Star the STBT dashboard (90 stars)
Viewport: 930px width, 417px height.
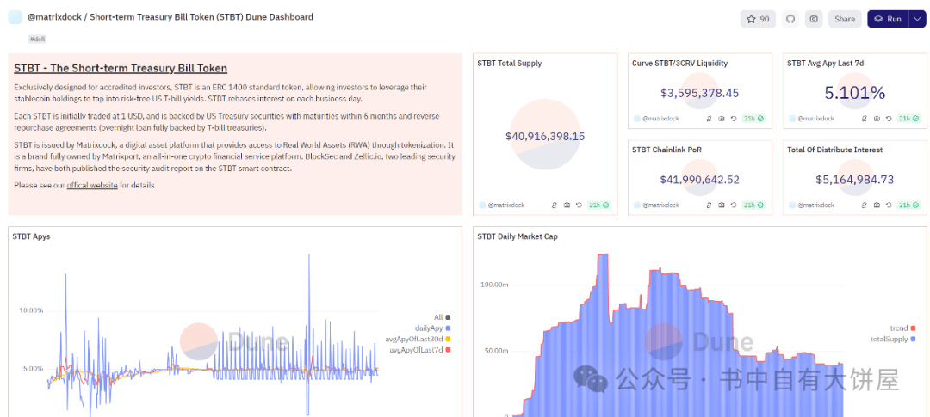758,19
